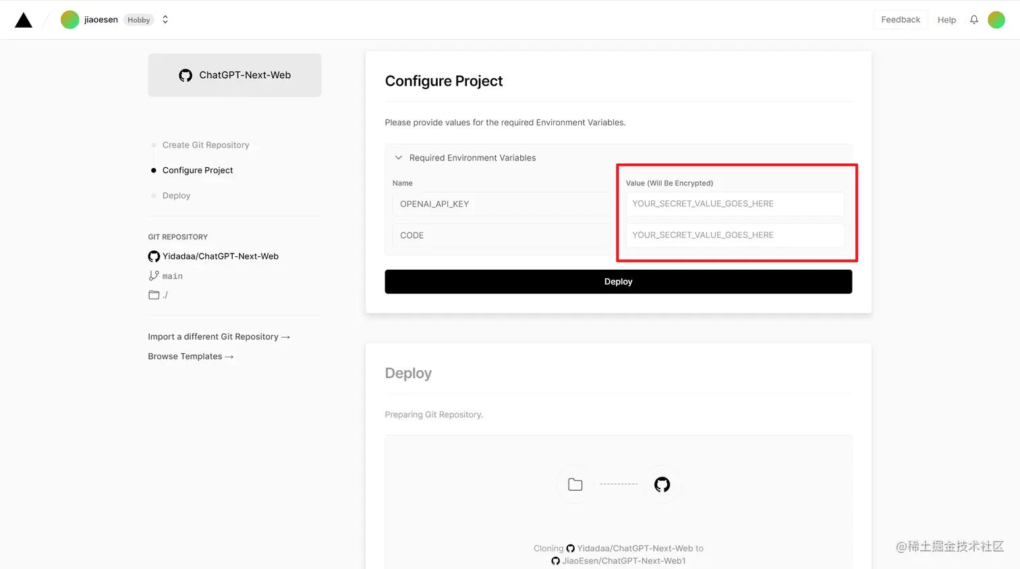Image resolution: width=1020 pixels, height=569 pixels.
Task: Click the Vercel triangle logo
Action: (24, 20)
